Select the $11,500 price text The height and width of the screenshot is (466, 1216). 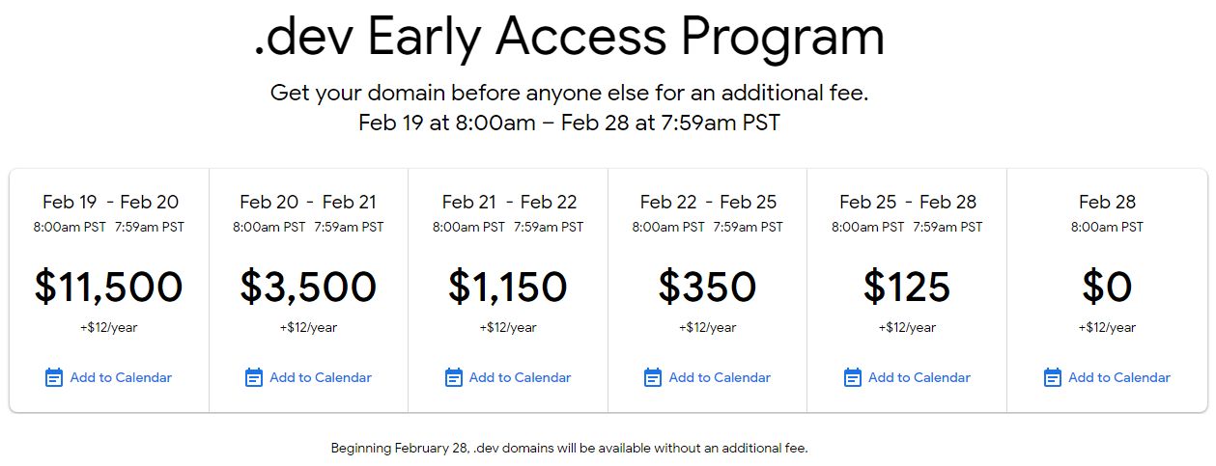[108, 287]
